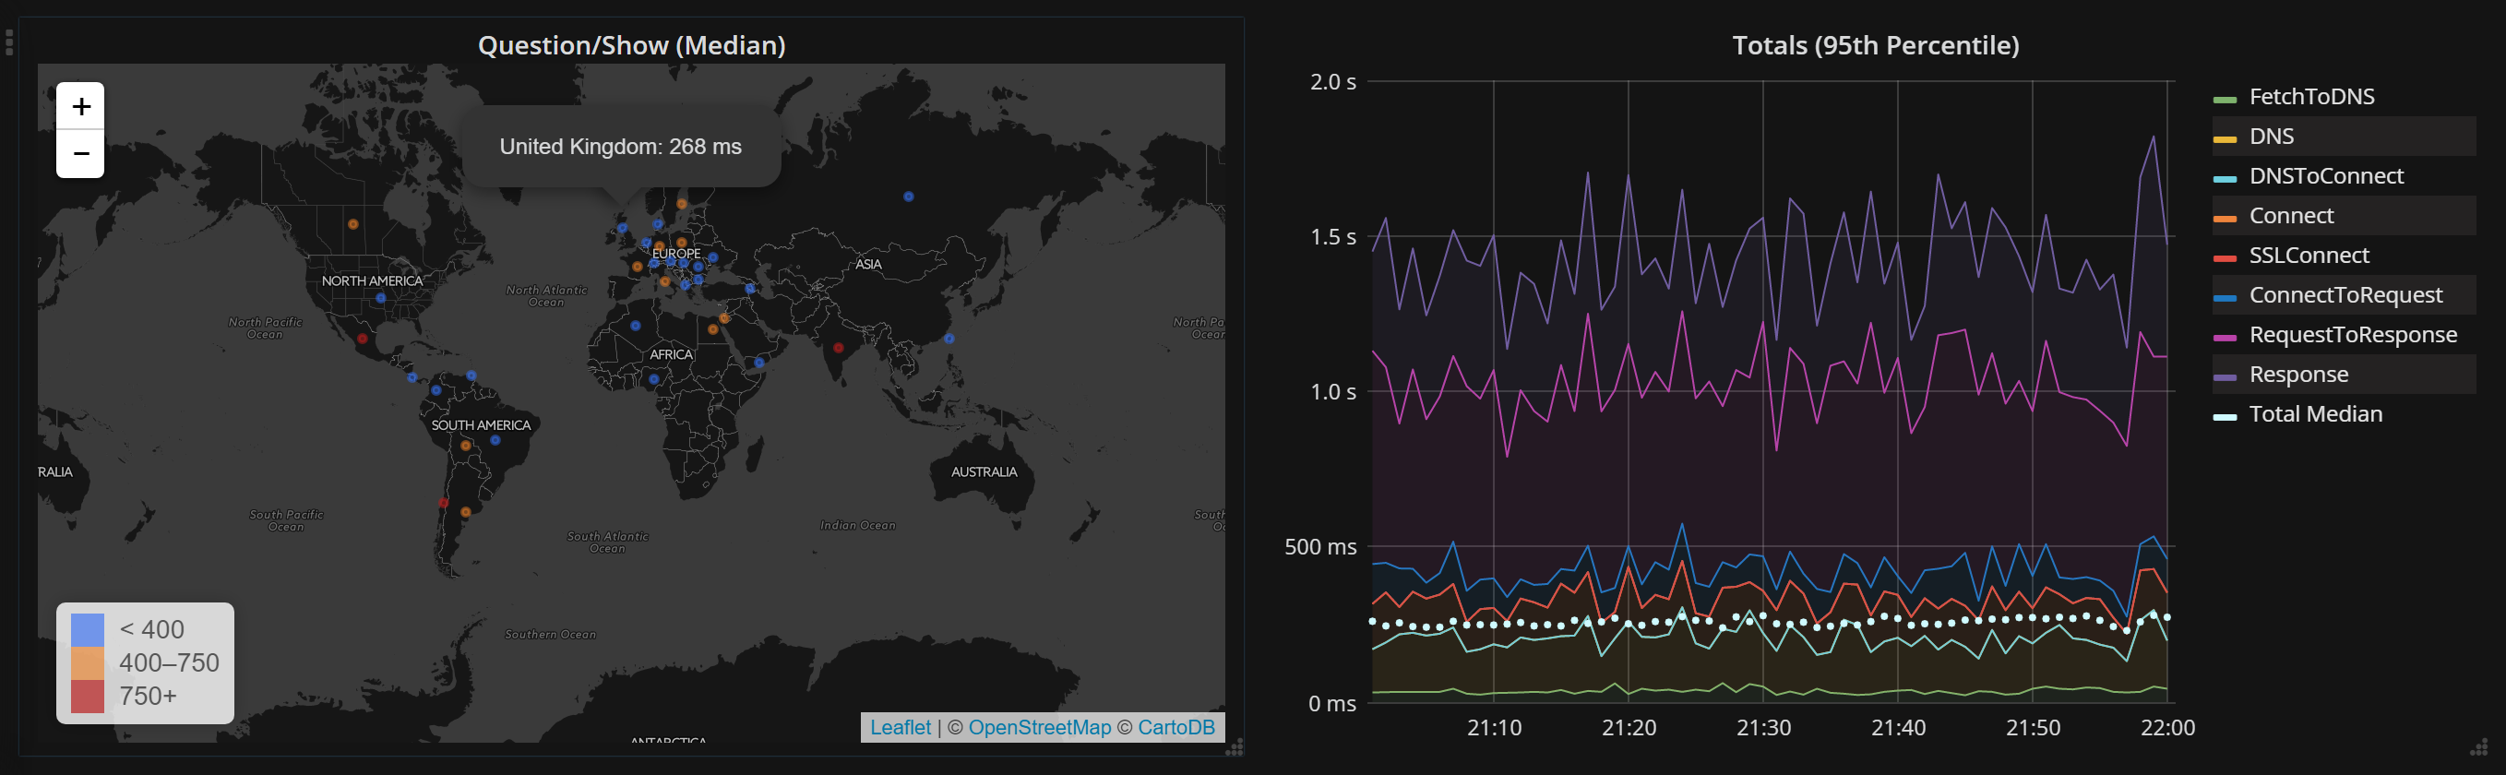This screenshot has width=2506, height=775.
Task: Click the NORTH AMERICA map label
Action: [x=372, y=281]
